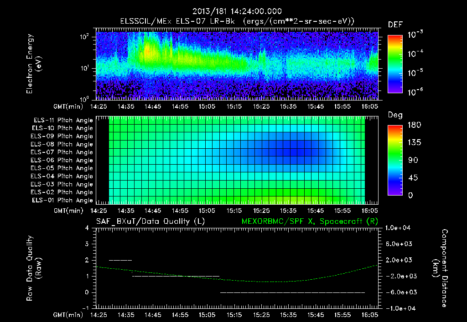Image resolution: width=467 pixels, height=322 pixels.
Task: Click the data quality segment at level 1
Action: (x=176, y=277)
